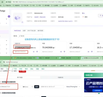Open 软件 in tool.lu navigation
This screenshot has height=97, width=103.
coord(26,69)
